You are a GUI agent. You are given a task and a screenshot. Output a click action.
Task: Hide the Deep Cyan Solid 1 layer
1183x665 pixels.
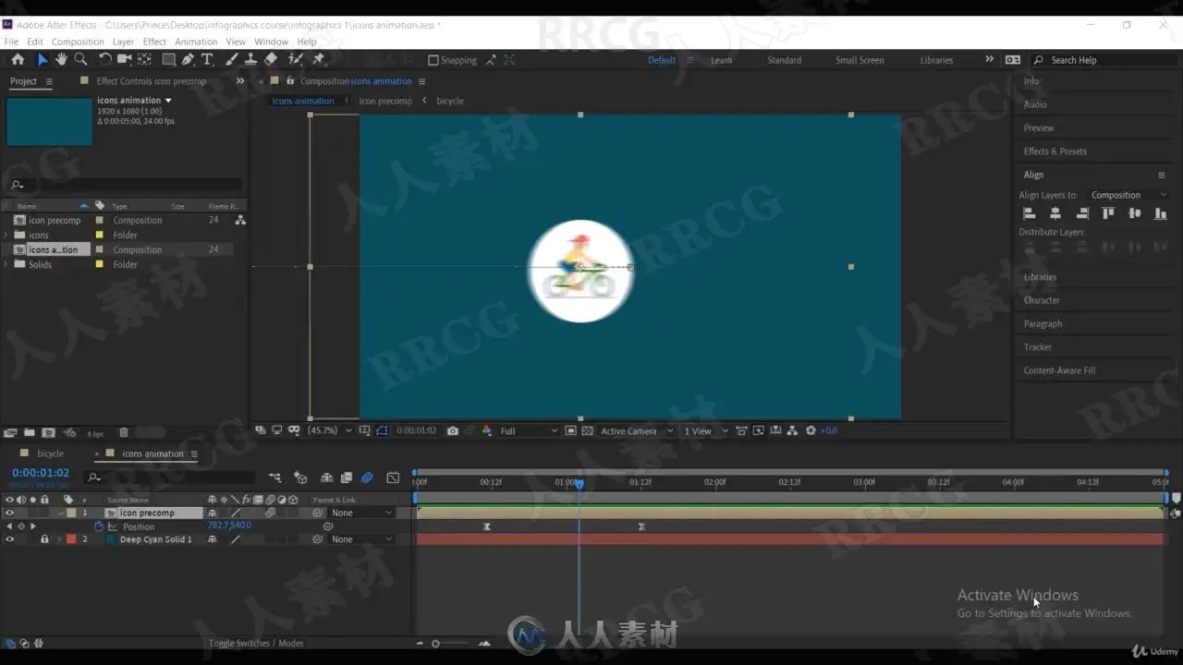coord(9,539)
